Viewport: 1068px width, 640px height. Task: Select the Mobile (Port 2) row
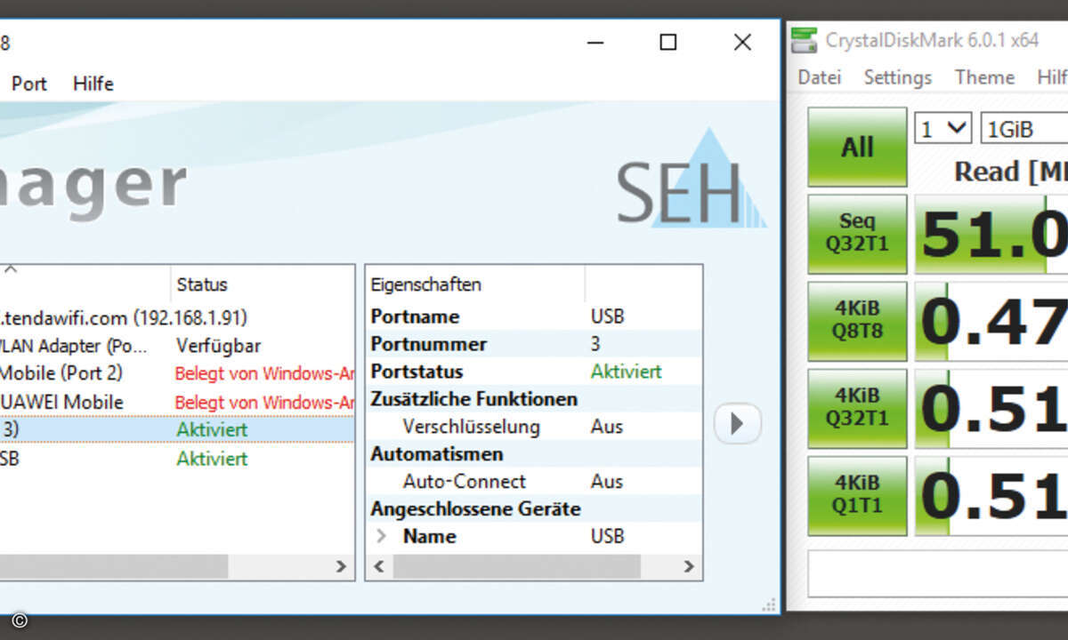[x=176, y=373]
